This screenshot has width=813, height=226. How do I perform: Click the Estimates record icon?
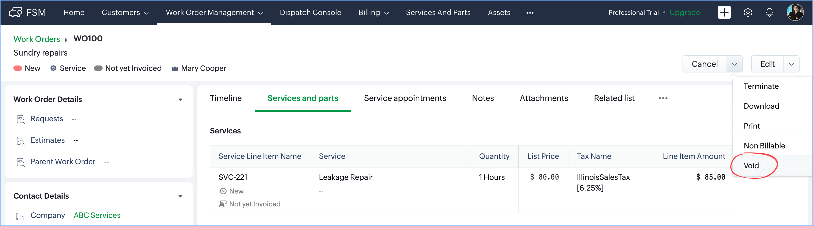pos(20,141)
